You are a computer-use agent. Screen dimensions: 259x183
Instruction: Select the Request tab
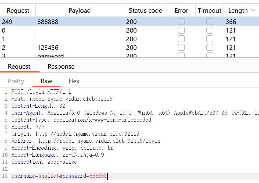pyautogui.click(x=19, y=66)
